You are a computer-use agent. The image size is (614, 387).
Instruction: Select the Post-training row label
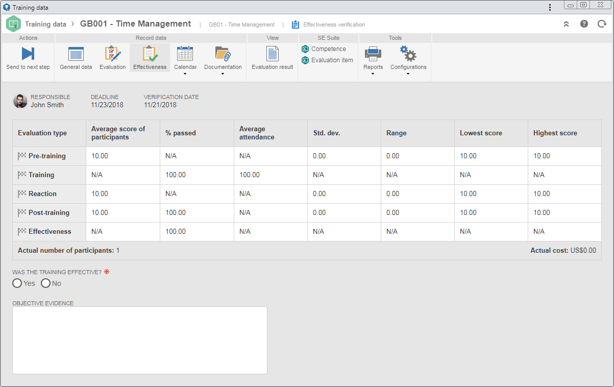point(49,212)
